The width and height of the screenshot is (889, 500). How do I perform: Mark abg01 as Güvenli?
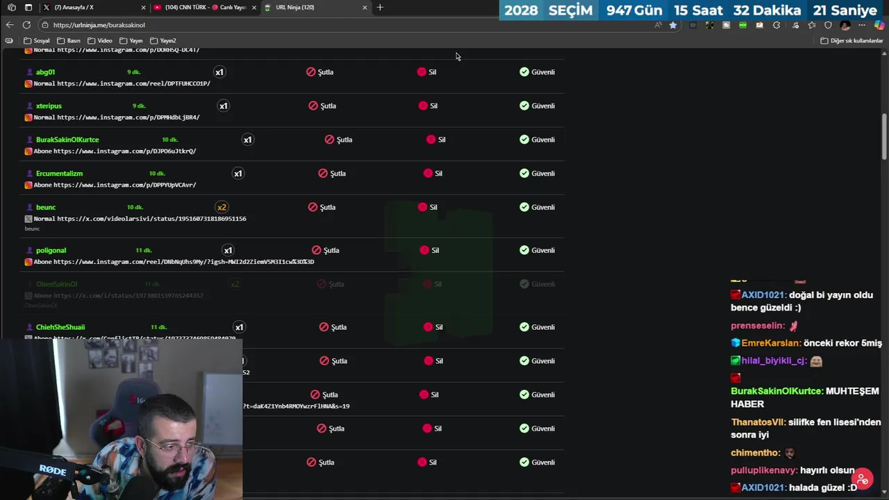click(537, 72)
